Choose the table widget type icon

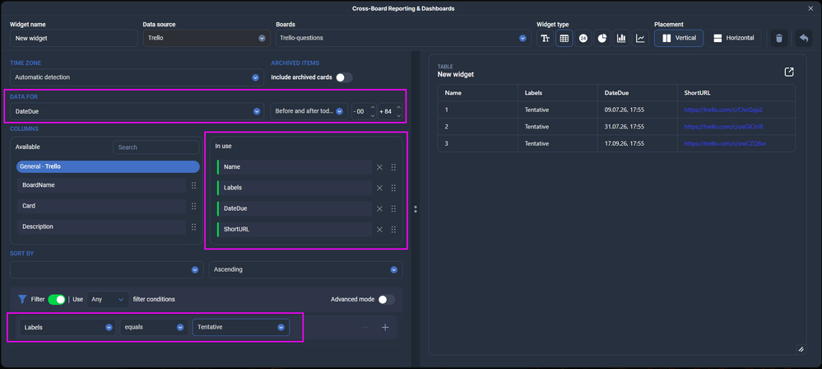[564, 39]
